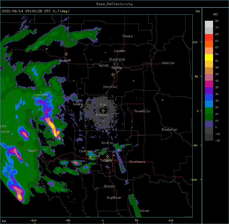
Task: Pick the purple 36-39 dBZ legend color
Action: (209, 90)
